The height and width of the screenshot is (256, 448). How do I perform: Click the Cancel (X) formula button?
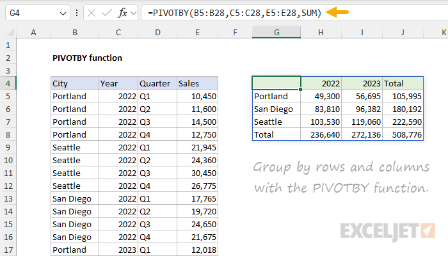pos(92,13)
